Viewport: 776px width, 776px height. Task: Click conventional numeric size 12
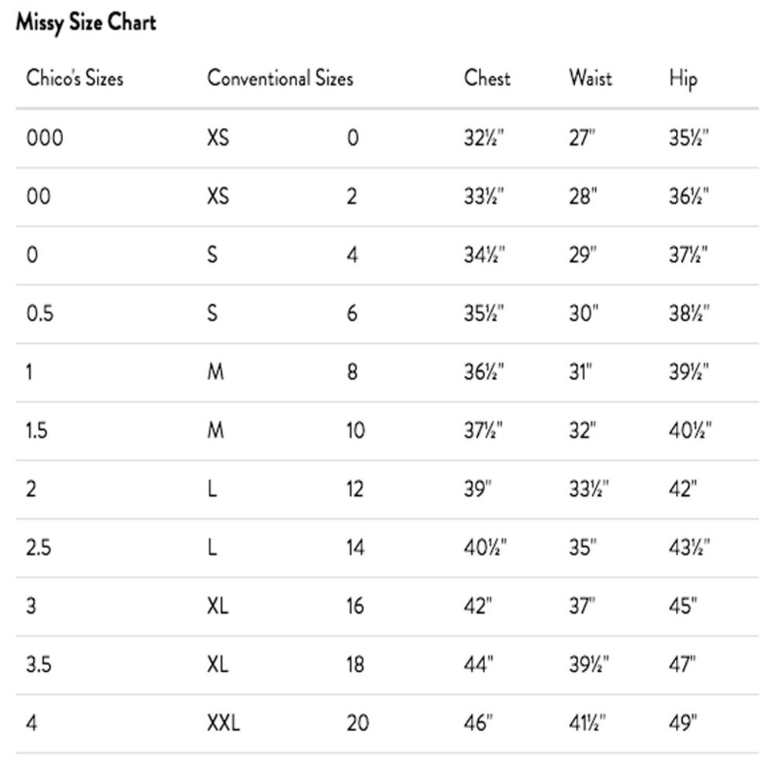click(x=355, y=490)
